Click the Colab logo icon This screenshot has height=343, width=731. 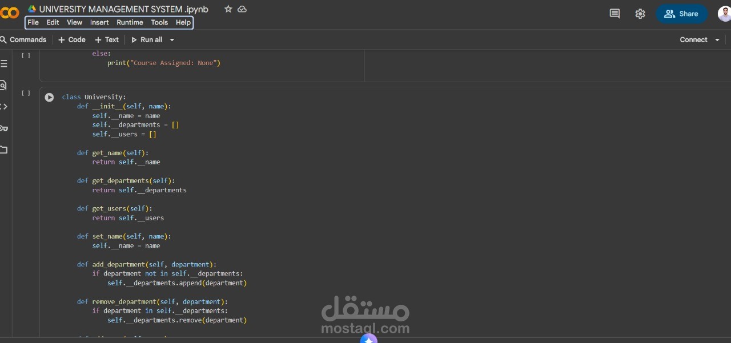pyautogui.click(x=9, y=13)
